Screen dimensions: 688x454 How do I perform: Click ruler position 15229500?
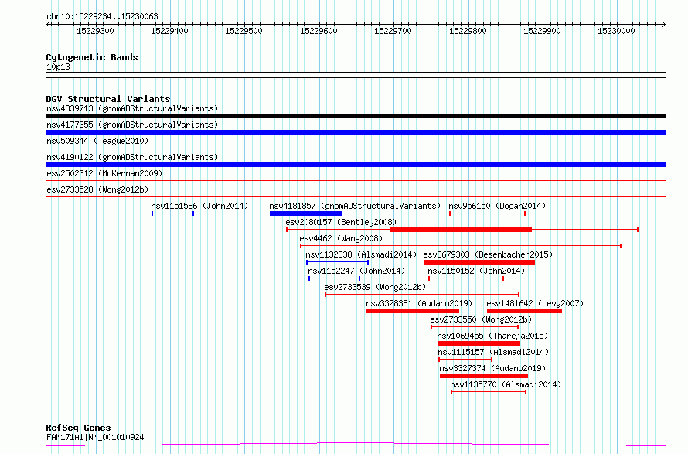(244, 31)
